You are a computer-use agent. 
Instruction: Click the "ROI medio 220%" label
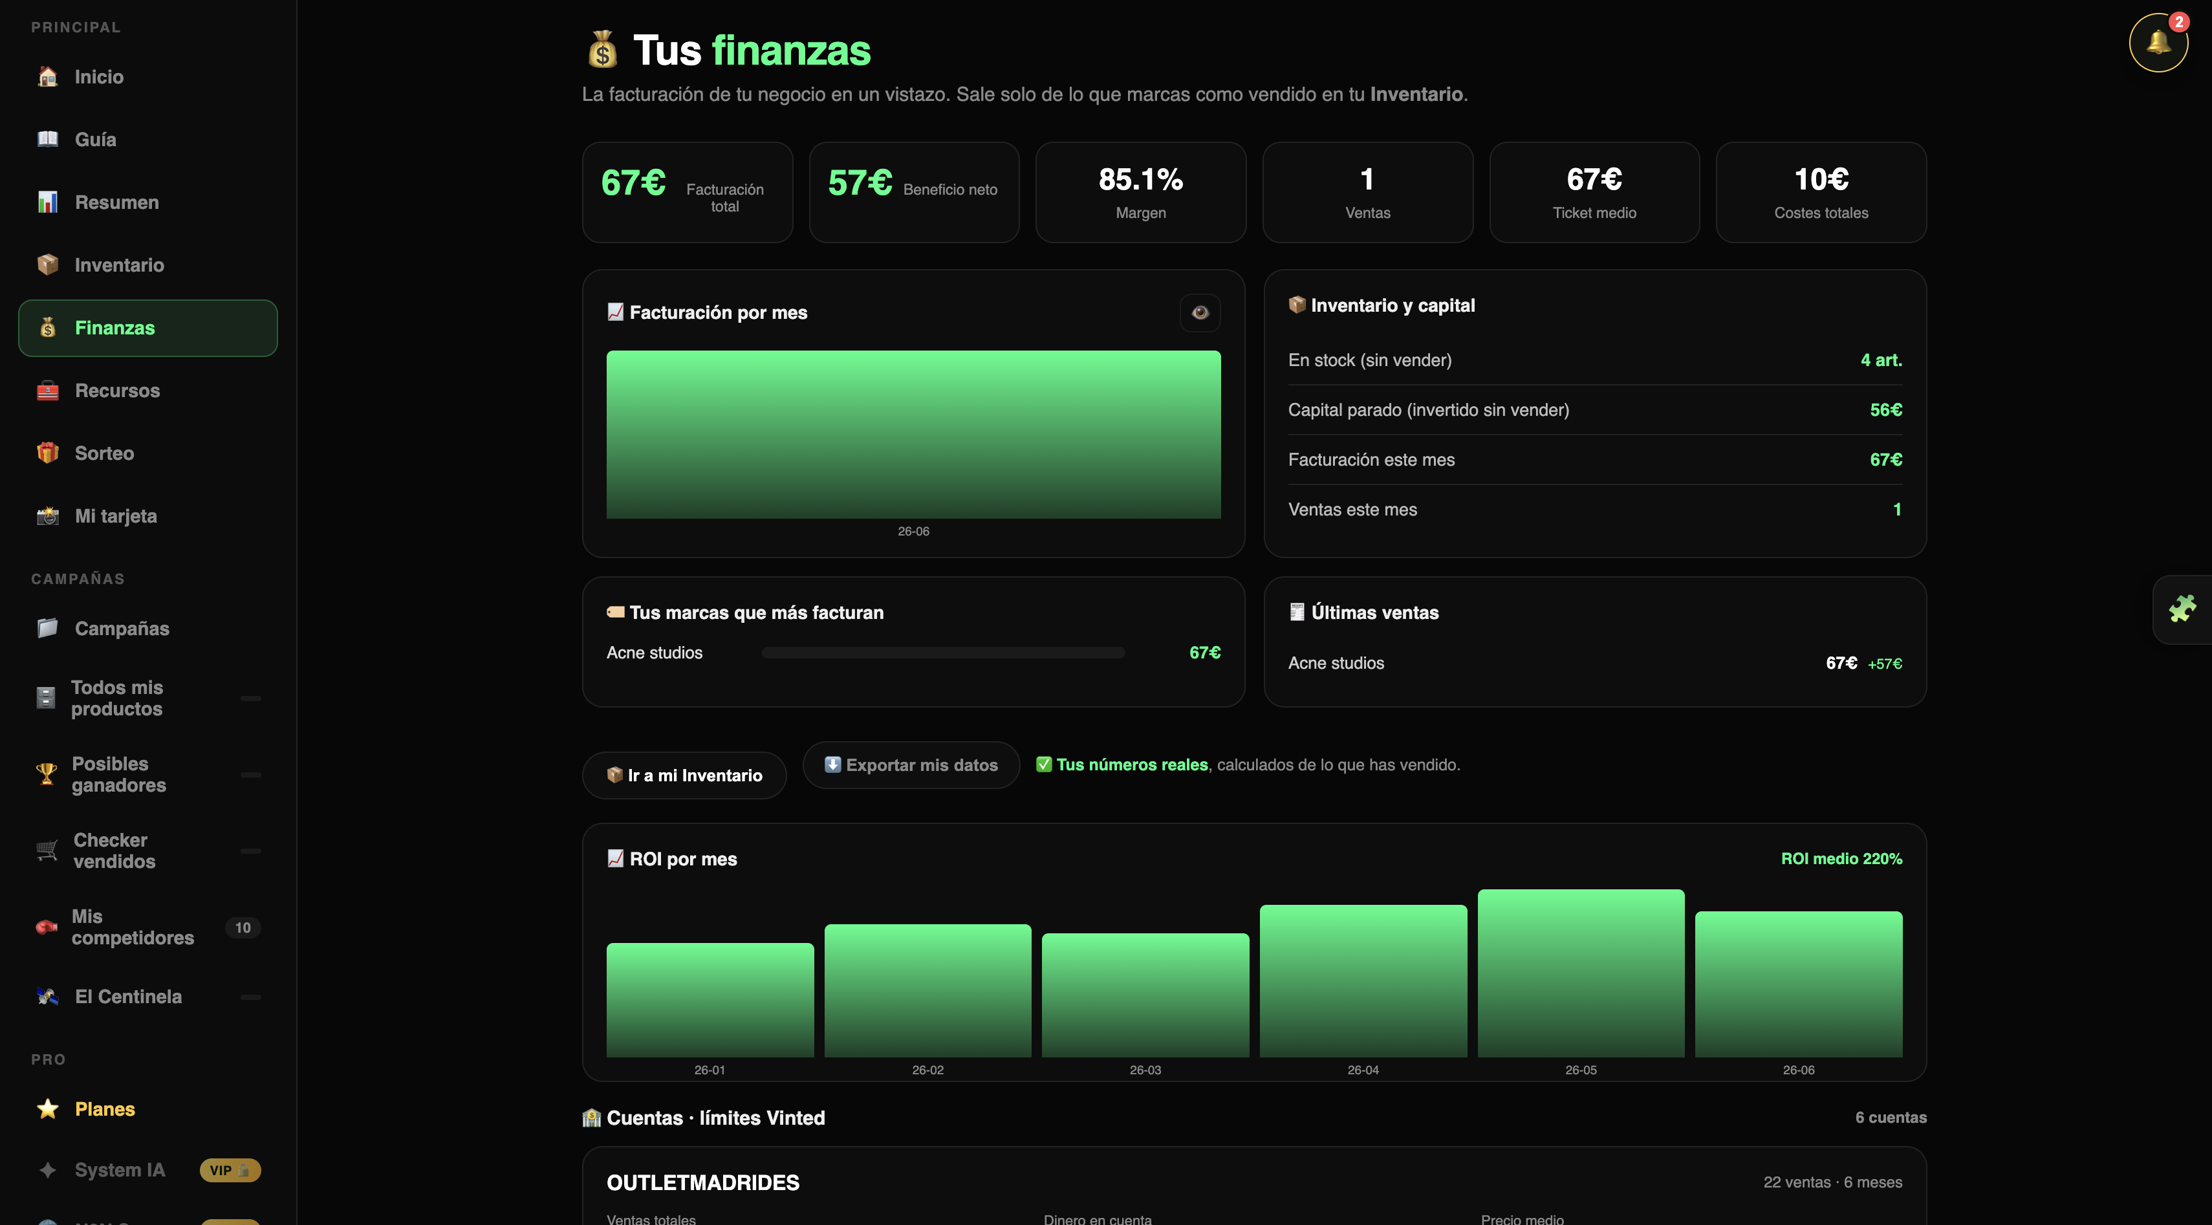(x=1842, y=858)
